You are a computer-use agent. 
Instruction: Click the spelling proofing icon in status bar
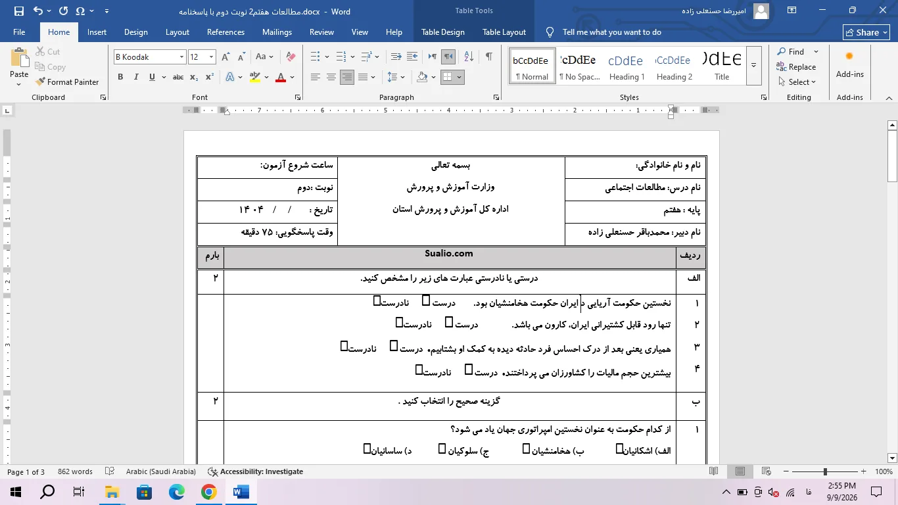tap(110, 471)
